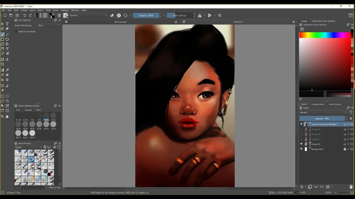Switch to the Compositions tab

click(x=318, y=104)
